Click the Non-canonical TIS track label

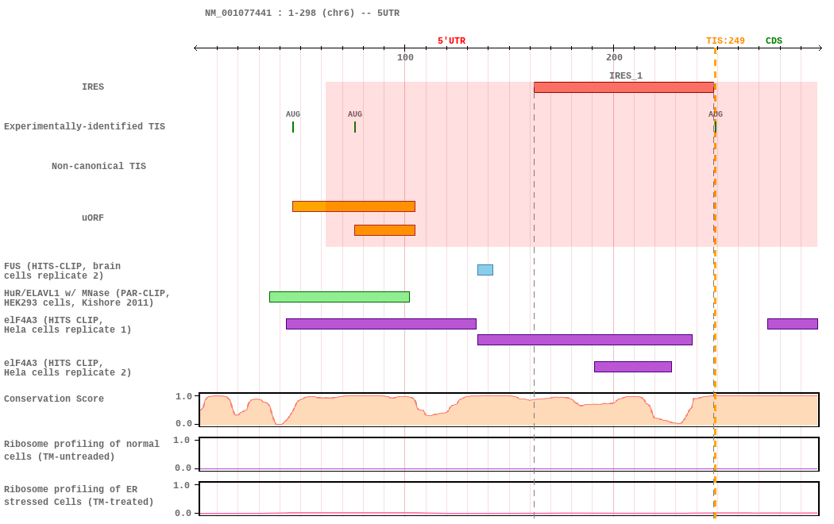[98, 167]
